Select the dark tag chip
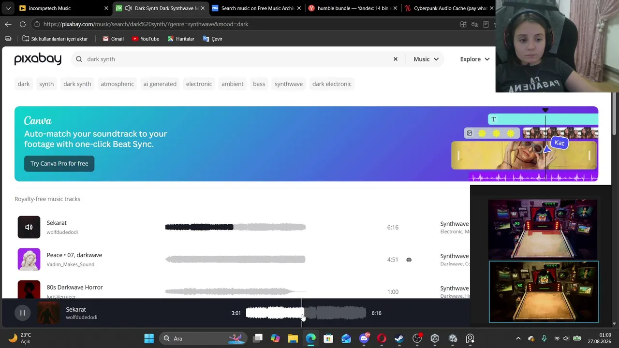This screenshot has height=348, width=619. coord(24,84)
